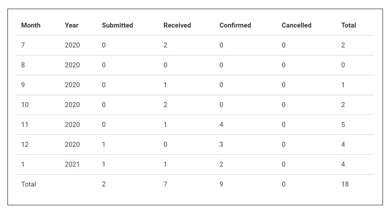
Task: Click the Total column header
Action: [349, 25]
